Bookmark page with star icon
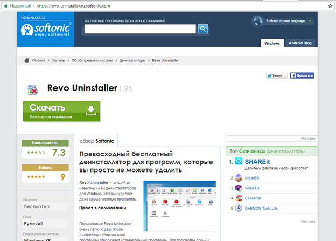 click(330, 6)
